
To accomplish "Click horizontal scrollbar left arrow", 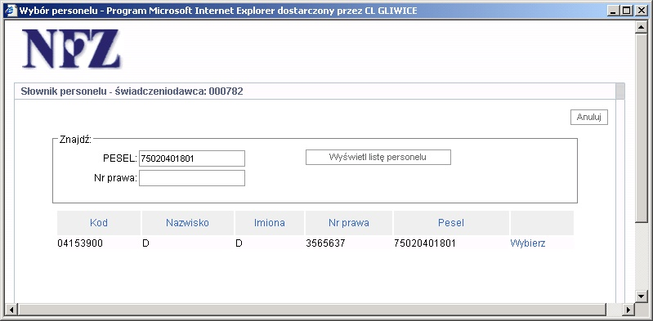I will point(11,310).
